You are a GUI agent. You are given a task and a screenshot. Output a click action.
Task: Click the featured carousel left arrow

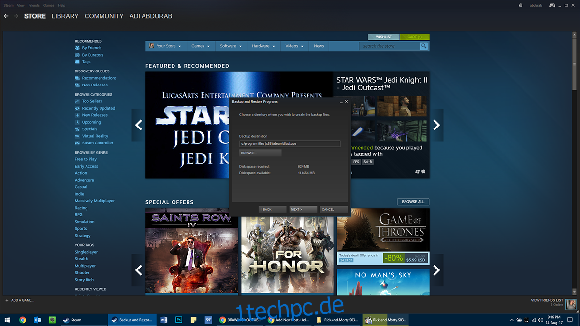tap(138, 125)
